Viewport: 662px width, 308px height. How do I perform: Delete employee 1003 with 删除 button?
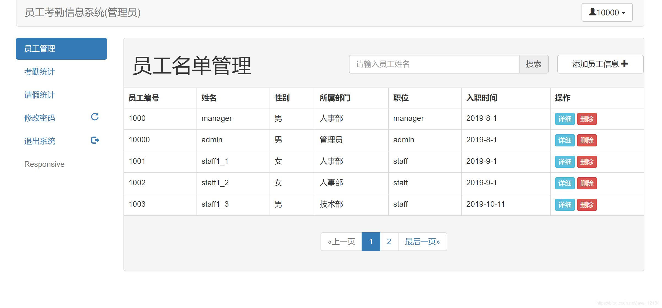587,205
